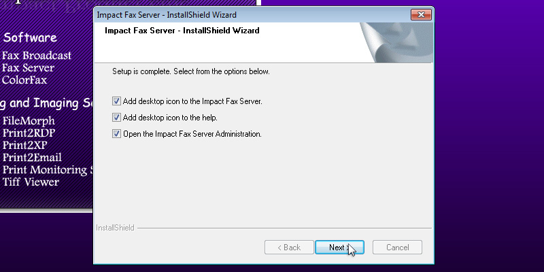Open the ColorFax entry
The height and width of the screenshot is (272, 544).
pyautogui.click(x=24, y=80)
